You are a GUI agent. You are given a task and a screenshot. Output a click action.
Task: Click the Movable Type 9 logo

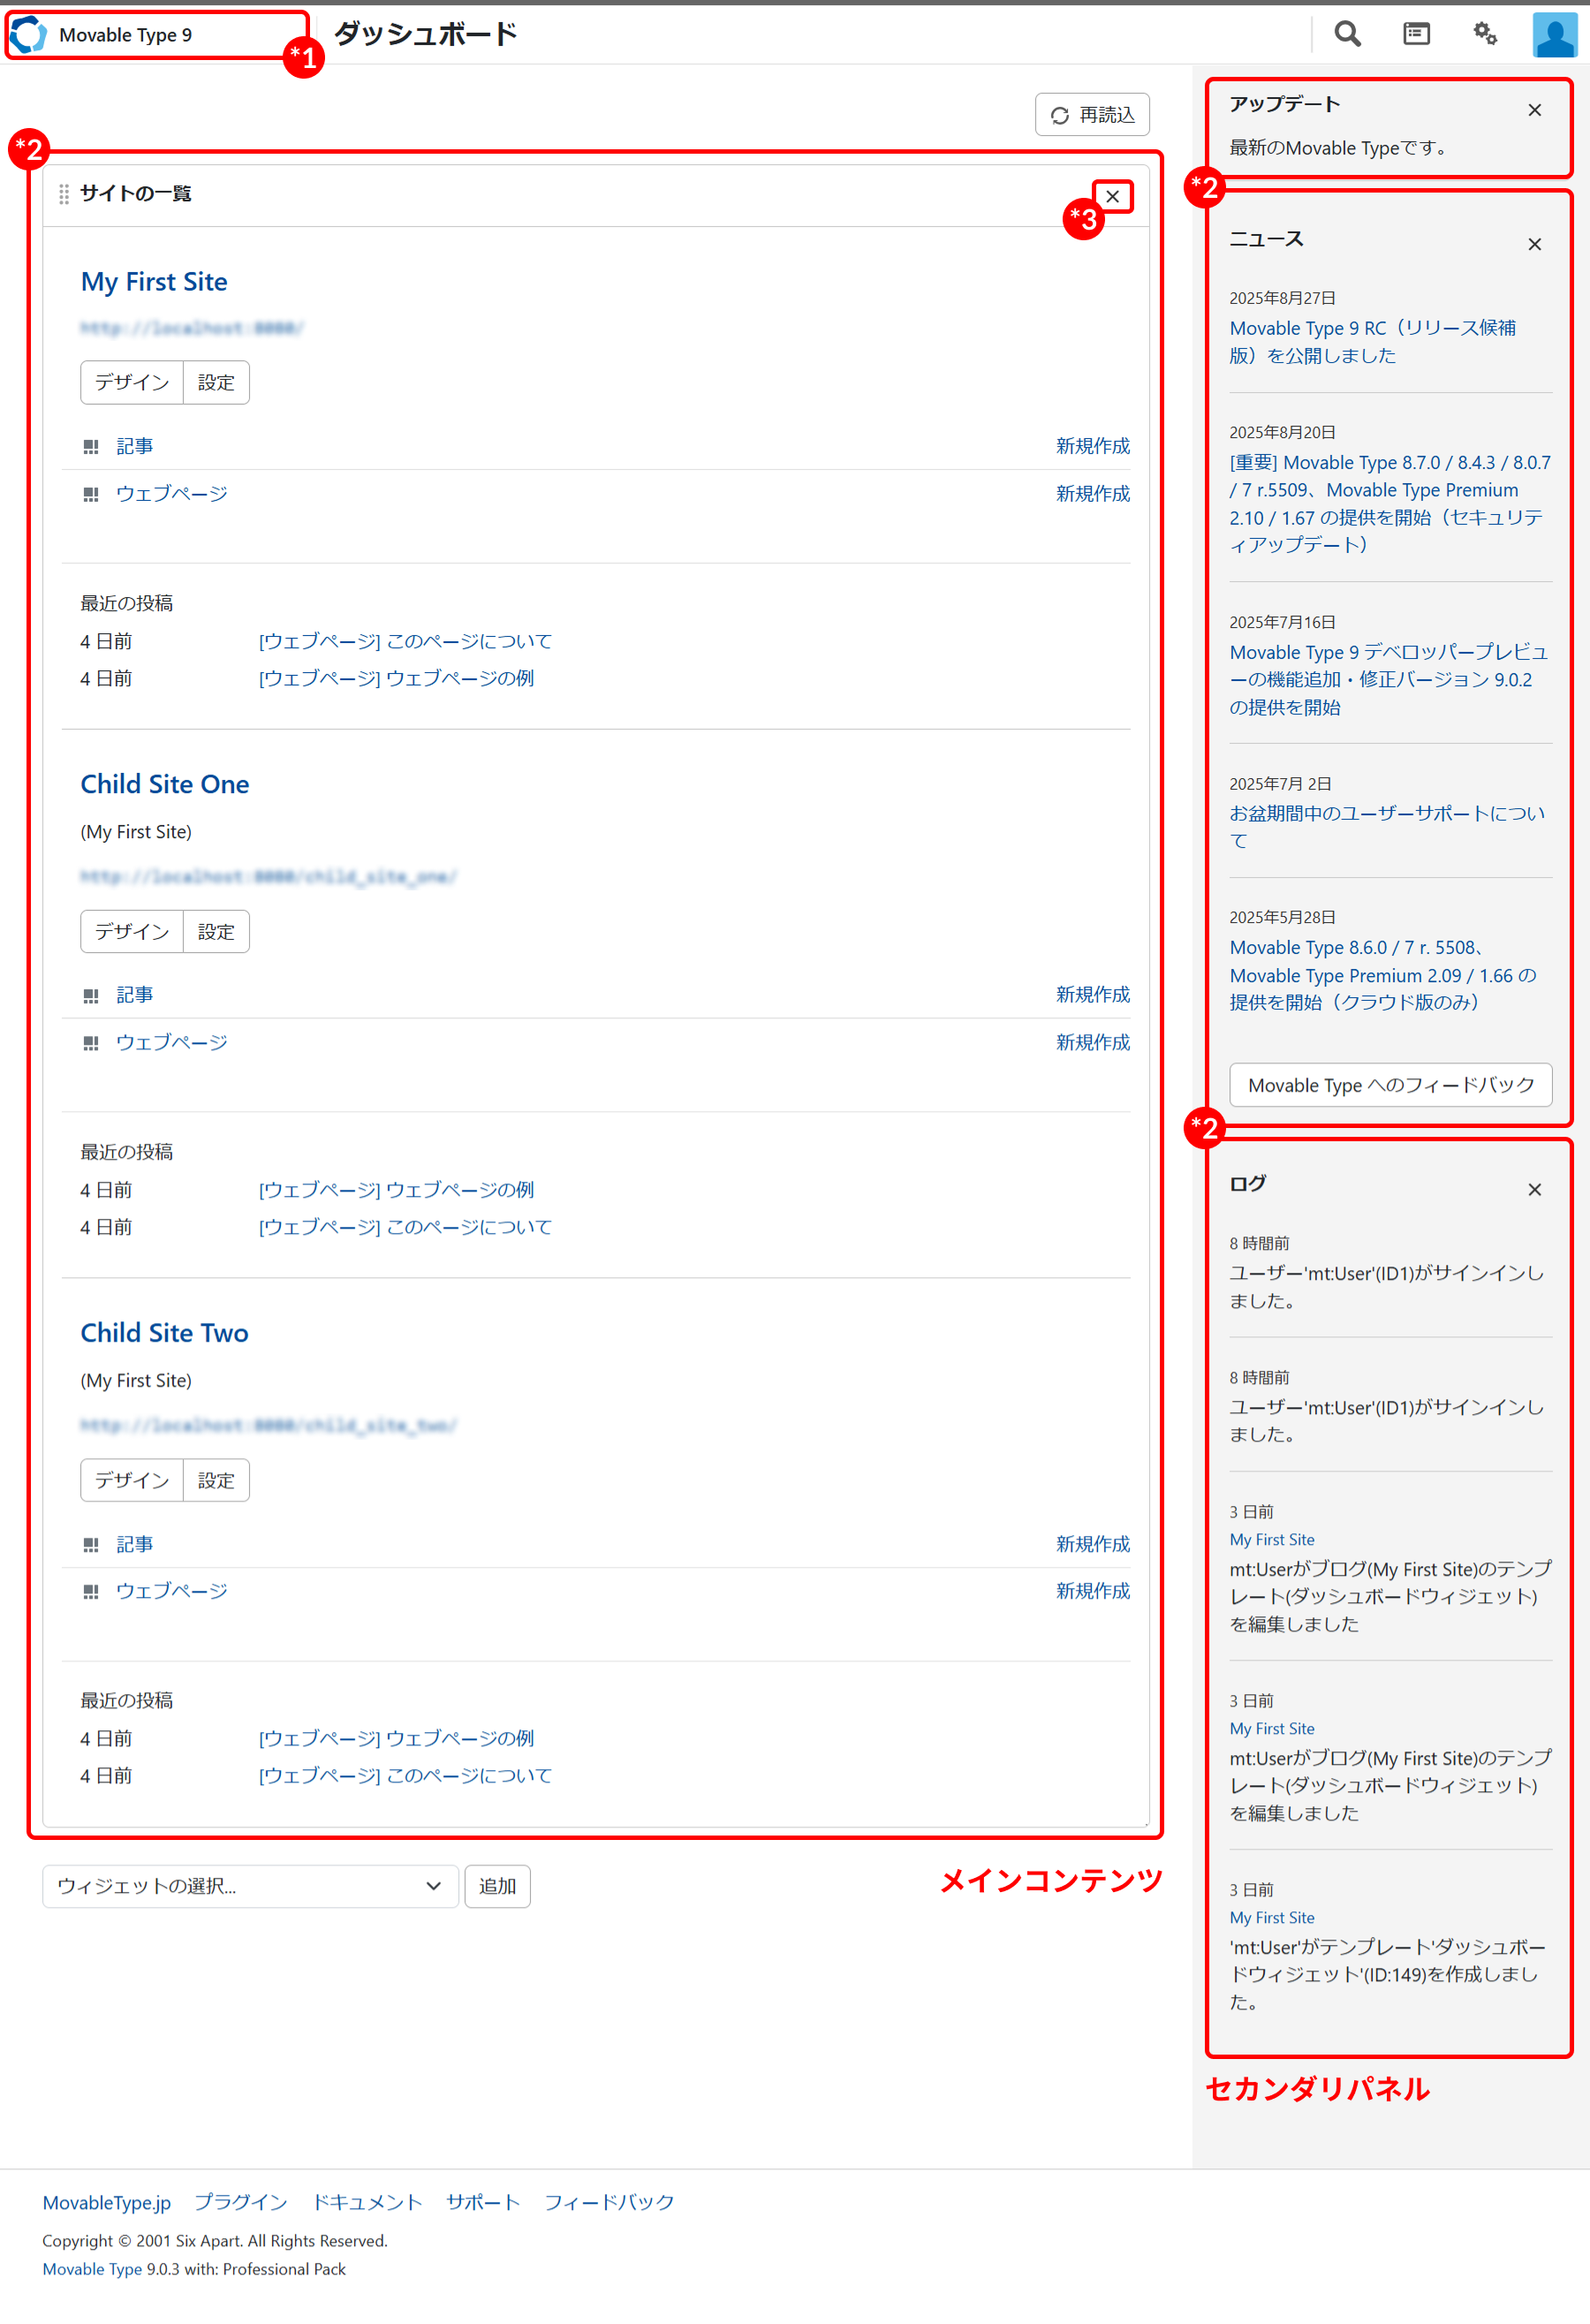(x=30, y=35)
